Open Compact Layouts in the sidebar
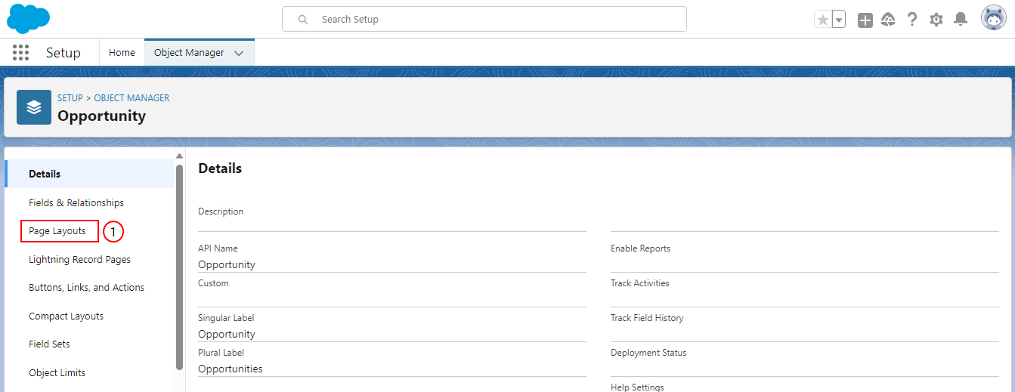This screenshot has width=1015, height=392. pos(66,316)
